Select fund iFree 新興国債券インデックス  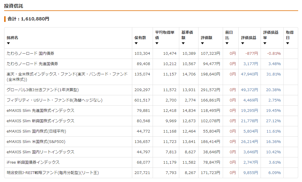click(x=33, y=162)
